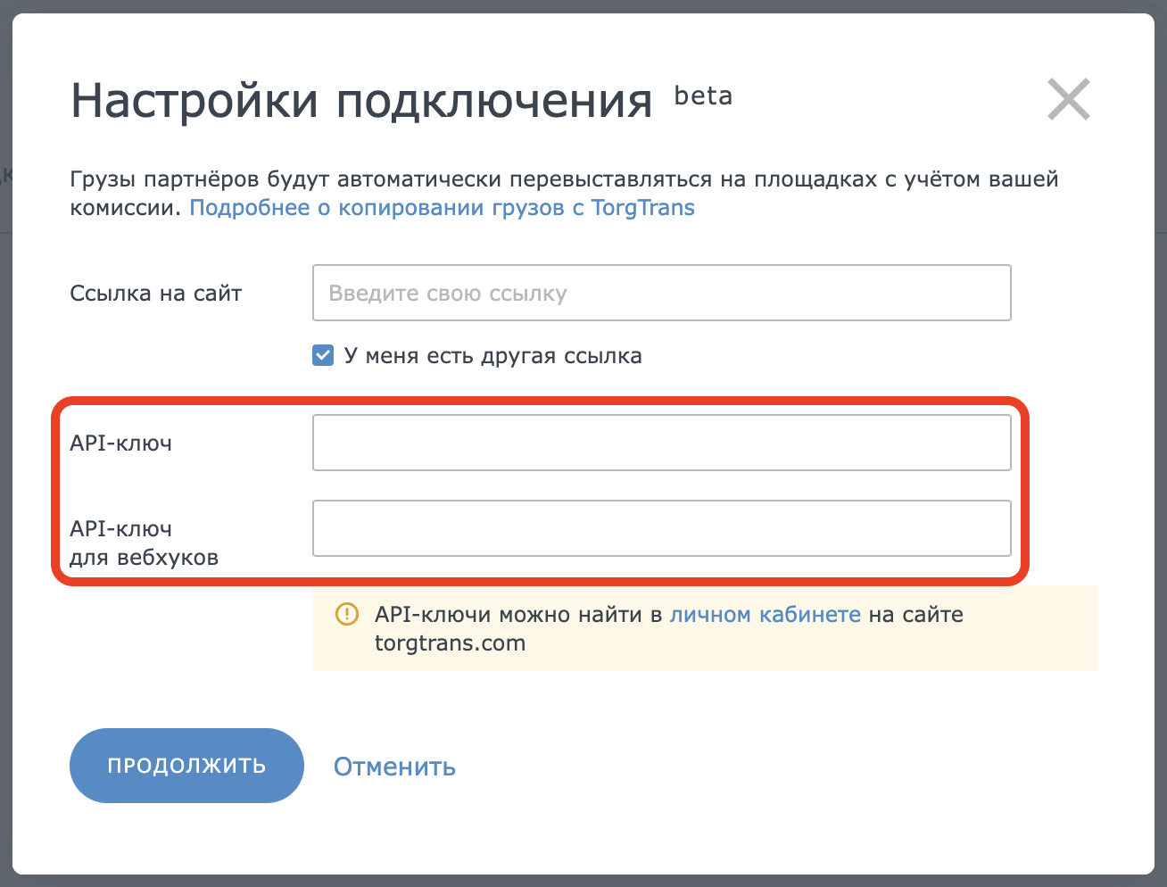Click the 'beta' label next to title
The height and width of the screenshot is (887, 1167).
pyautogui.click(x=703, y=95)
